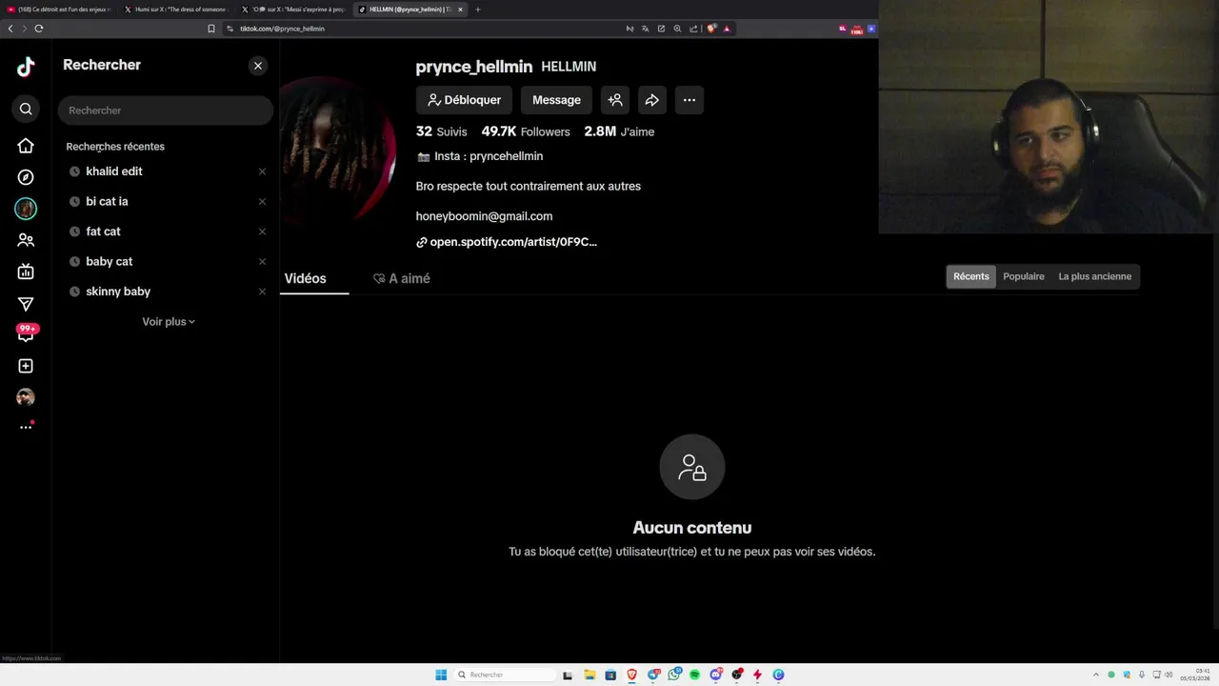Image resolution: width=1219 pixels, height=686 pixels.
Task: Click the TikTok logo
Action: [x=26, y=67]
